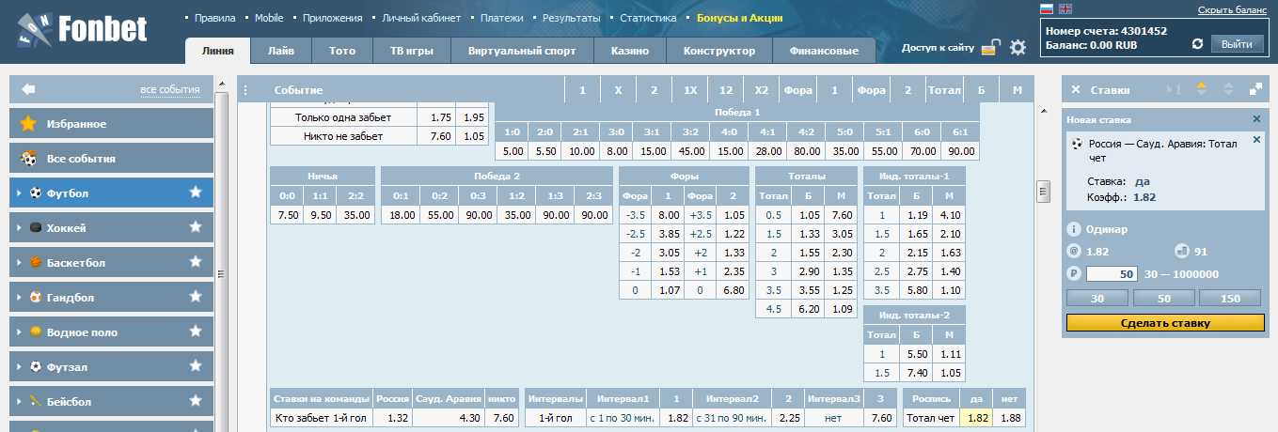Open the Финансовые tab
Viewport: 1278px width, 432px height.
[x=824, y=51]
